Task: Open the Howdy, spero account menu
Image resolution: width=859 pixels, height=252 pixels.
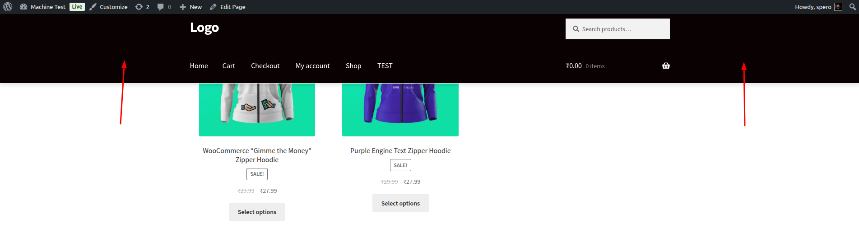Action: coord(813,7)
